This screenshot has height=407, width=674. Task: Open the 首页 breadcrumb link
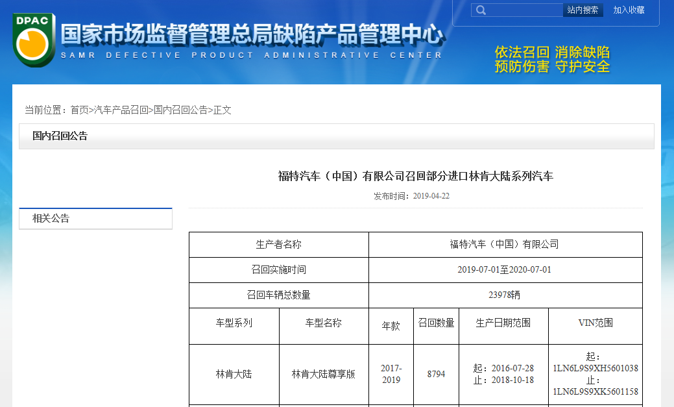tap(80, 110)
